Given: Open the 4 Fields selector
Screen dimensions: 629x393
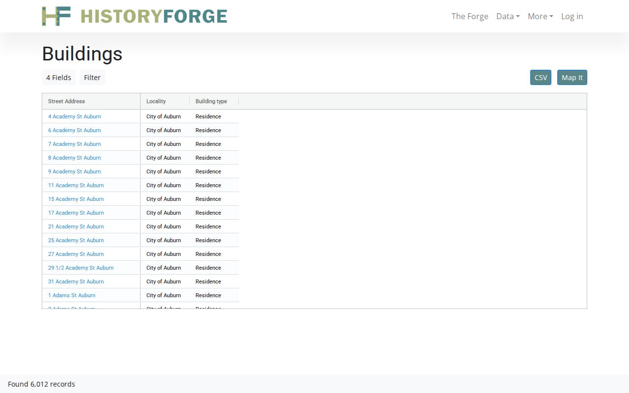Looking at the screenshot, I should (x=58, y=78).
